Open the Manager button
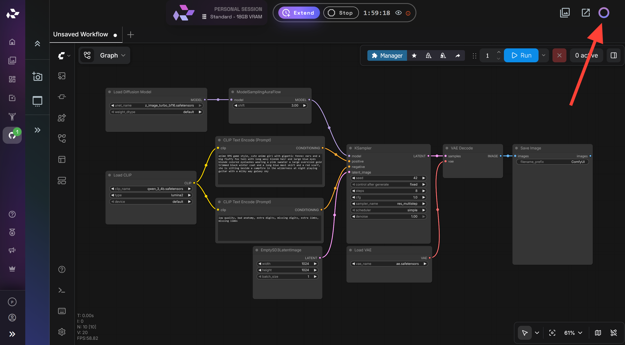The height and width of the screenshot is (345, 625). point(387,56)
